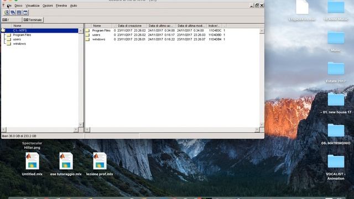Click creation time 23.26.01 in windows row
354x199 pixels.
140,39
